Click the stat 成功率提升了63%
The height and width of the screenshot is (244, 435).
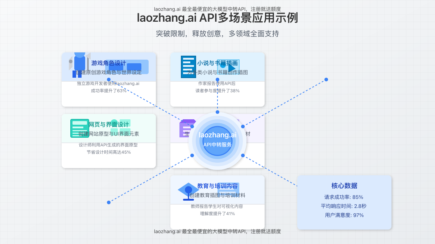coord(109,91)
